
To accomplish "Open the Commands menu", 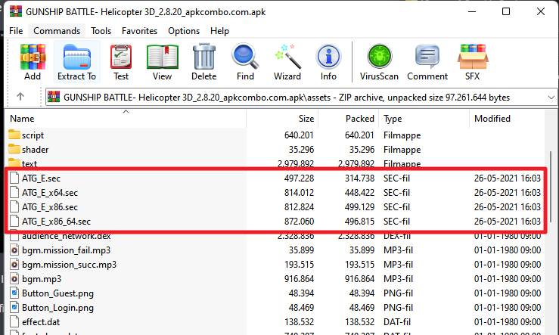I will (x=57, y=31).
